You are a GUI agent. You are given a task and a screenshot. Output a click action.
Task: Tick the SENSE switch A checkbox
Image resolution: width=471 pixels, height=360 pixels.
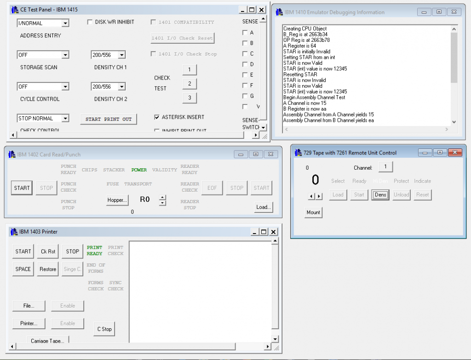(x=245, y=33)
